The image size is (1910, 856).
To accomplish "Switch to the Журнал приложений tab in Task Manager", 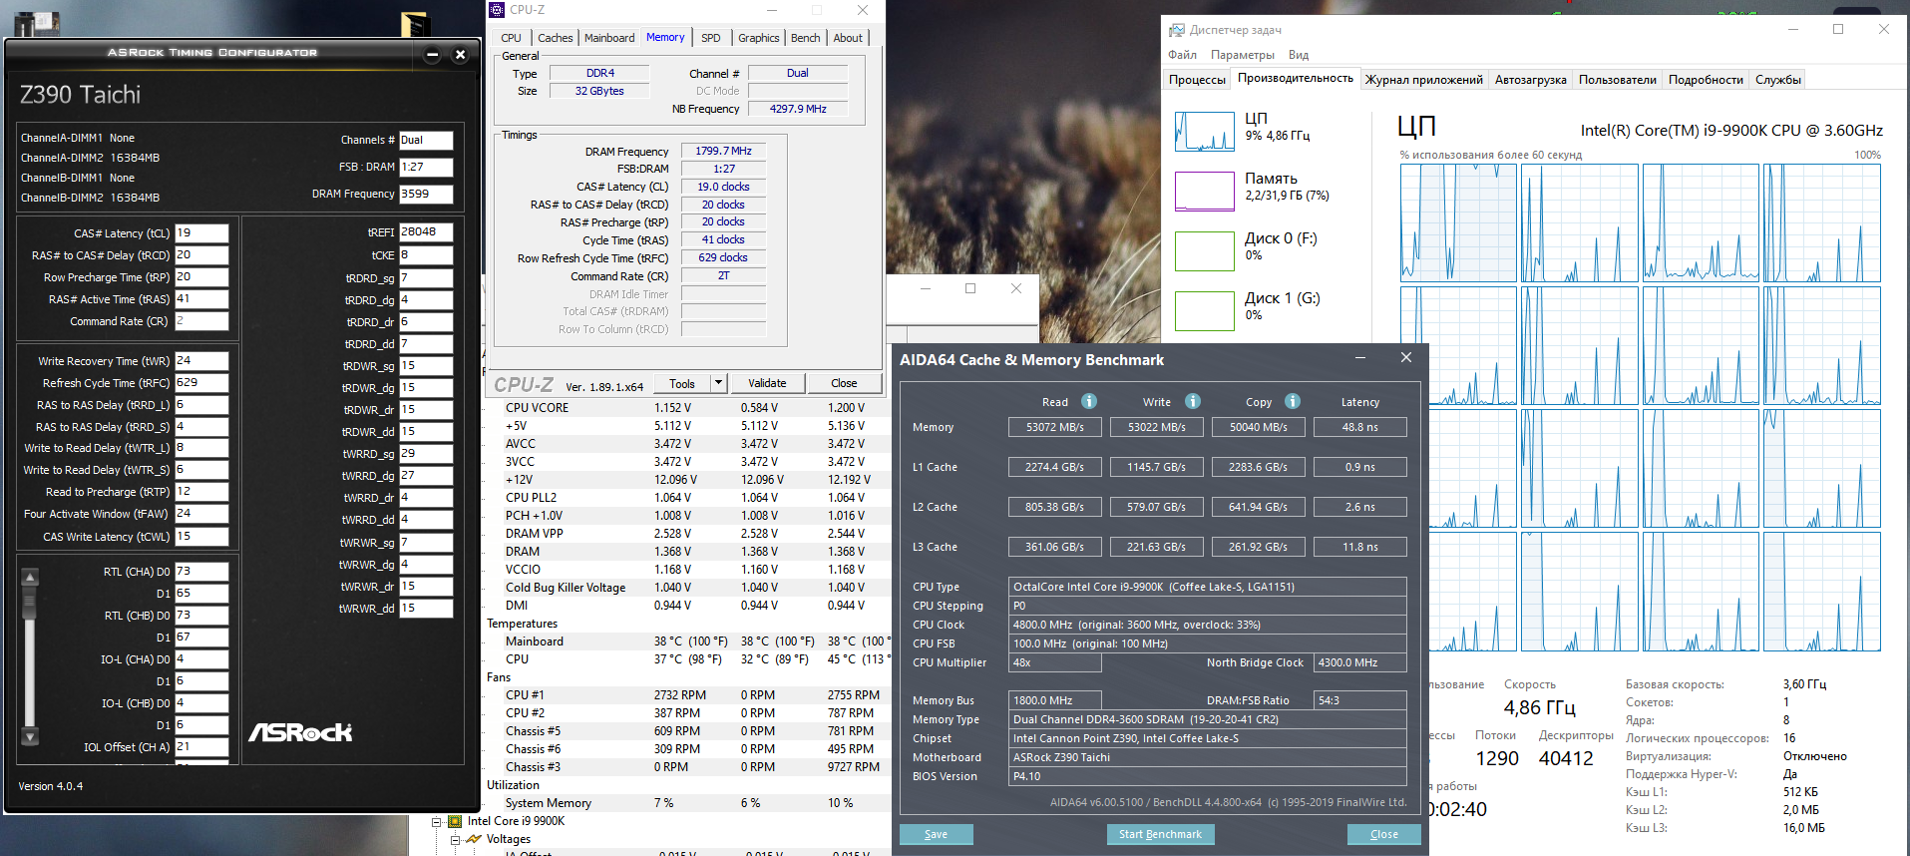I will click(x=1424, y=80).
